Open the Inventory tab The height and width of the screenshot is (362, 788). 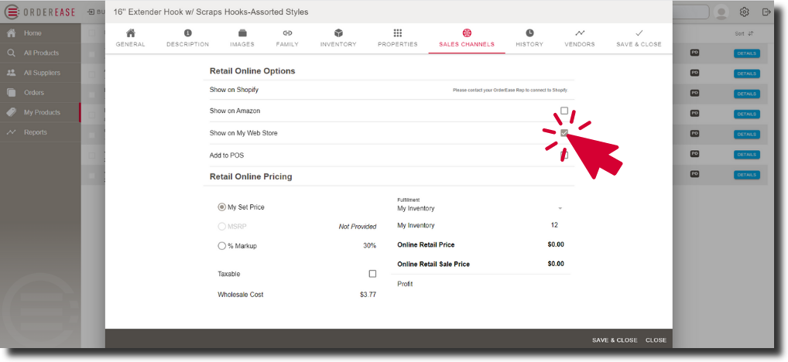tap(338, 38)
